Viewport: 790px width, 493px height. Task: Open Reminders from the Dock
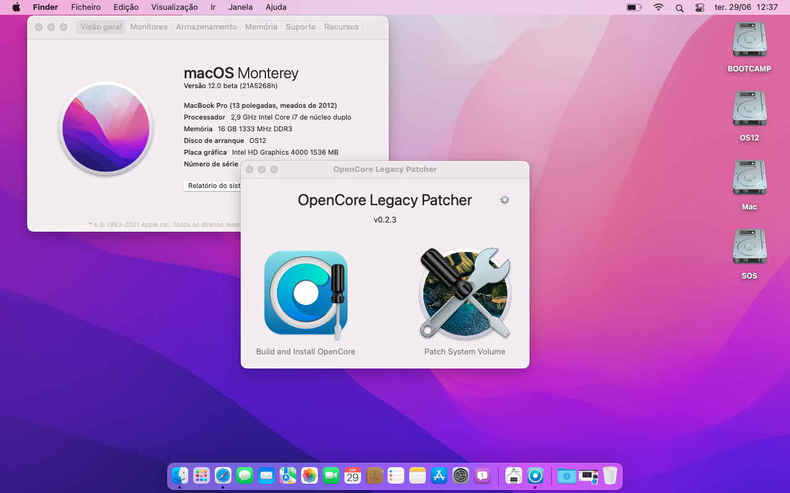396,476
